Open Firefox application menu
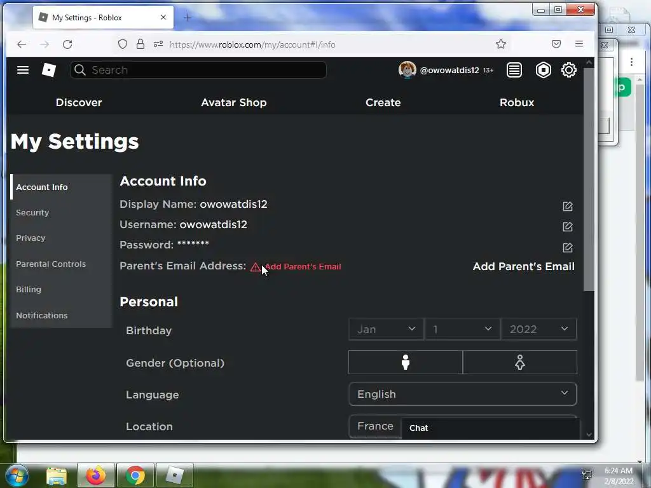Screen dimensions: 651x488 pyautogui.click(x=579, y=44)
